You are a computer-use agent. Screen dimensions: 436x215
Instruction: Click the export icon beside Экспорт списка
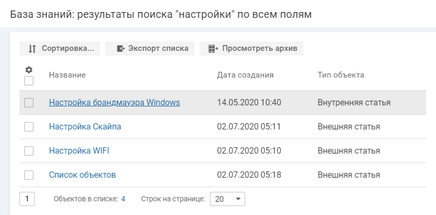[x=121, y=49]
